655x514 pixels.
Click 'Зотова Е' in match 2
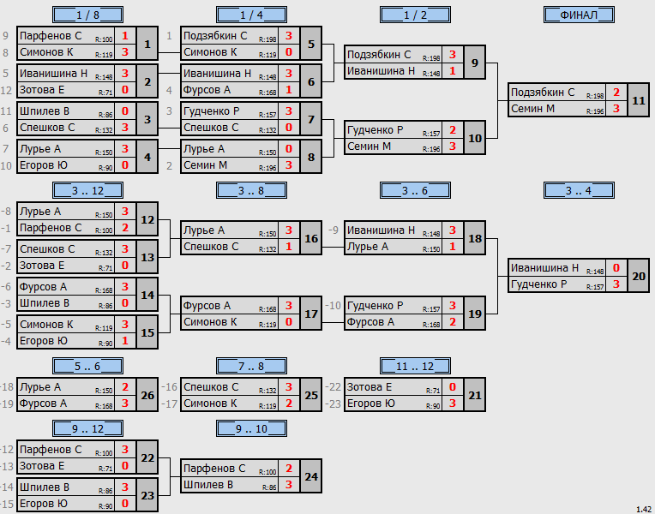[42, 90]
